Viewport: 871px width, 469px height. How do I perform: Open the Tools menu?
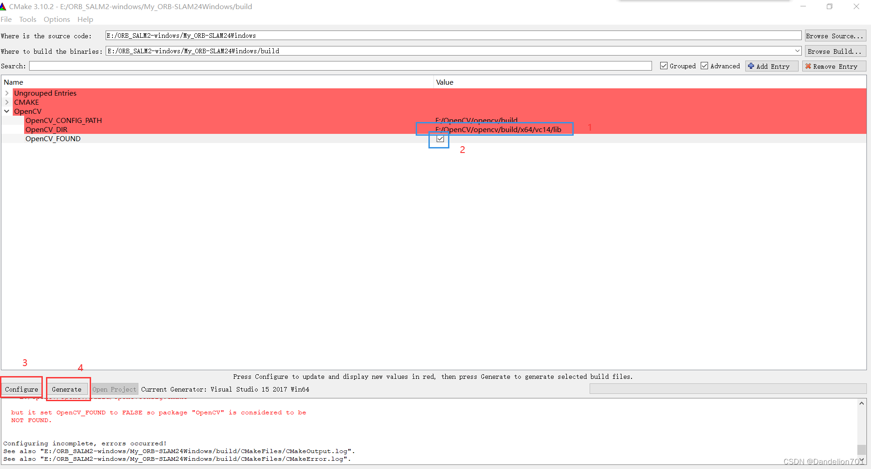pos(27,19)
